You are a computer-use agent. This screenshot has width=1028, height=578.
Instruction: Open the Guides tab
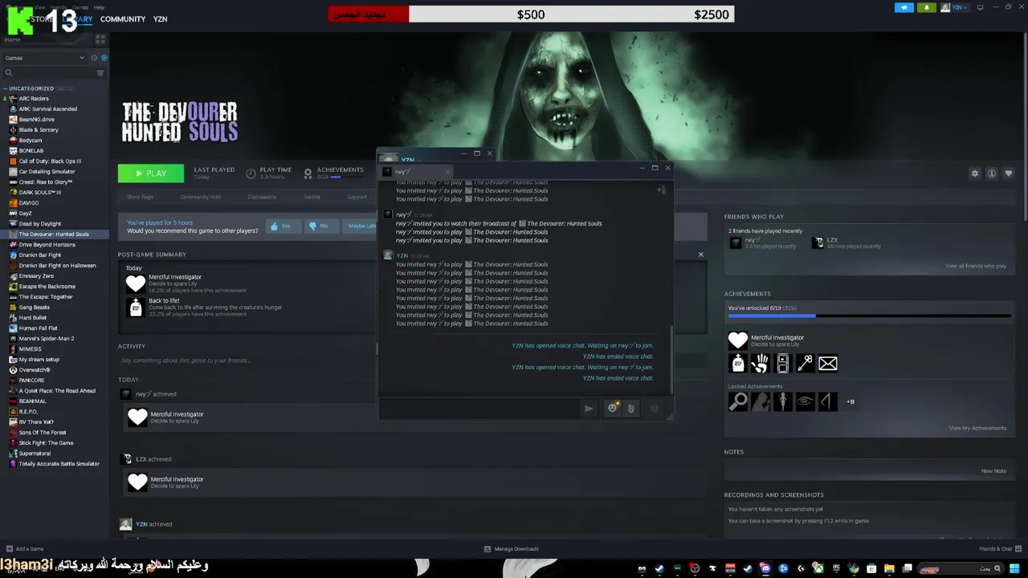click(312, 197)
